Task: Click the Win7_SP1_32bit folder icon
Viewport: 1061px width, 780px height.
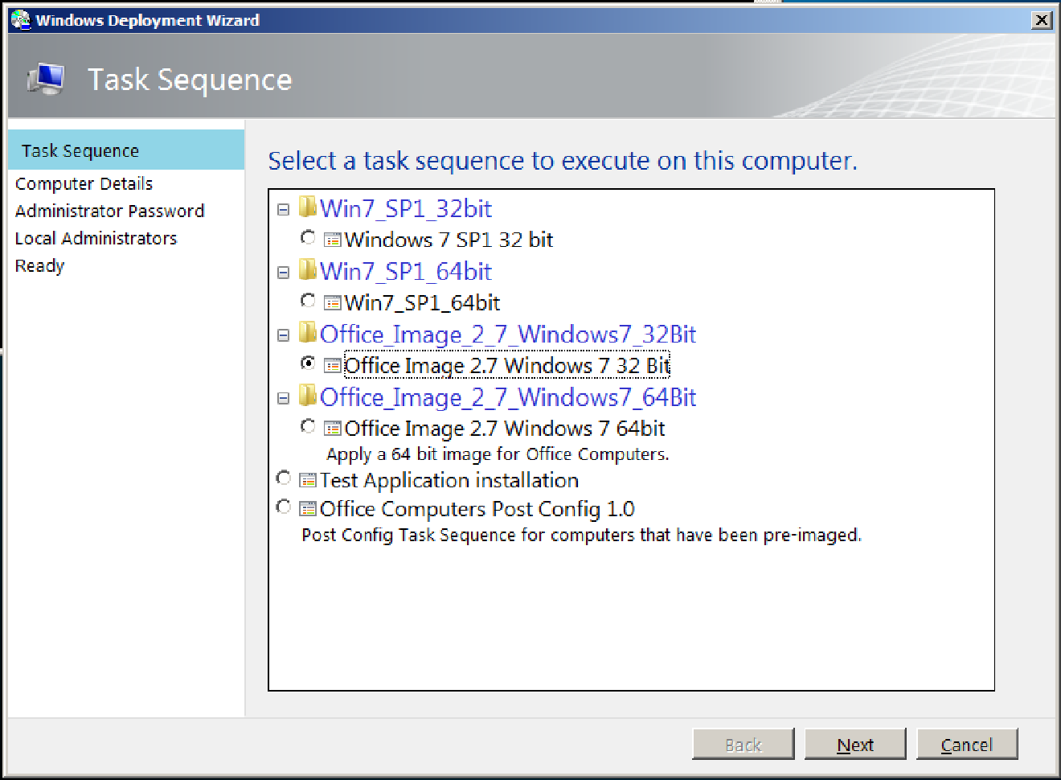Action: [x=309, y=207]
